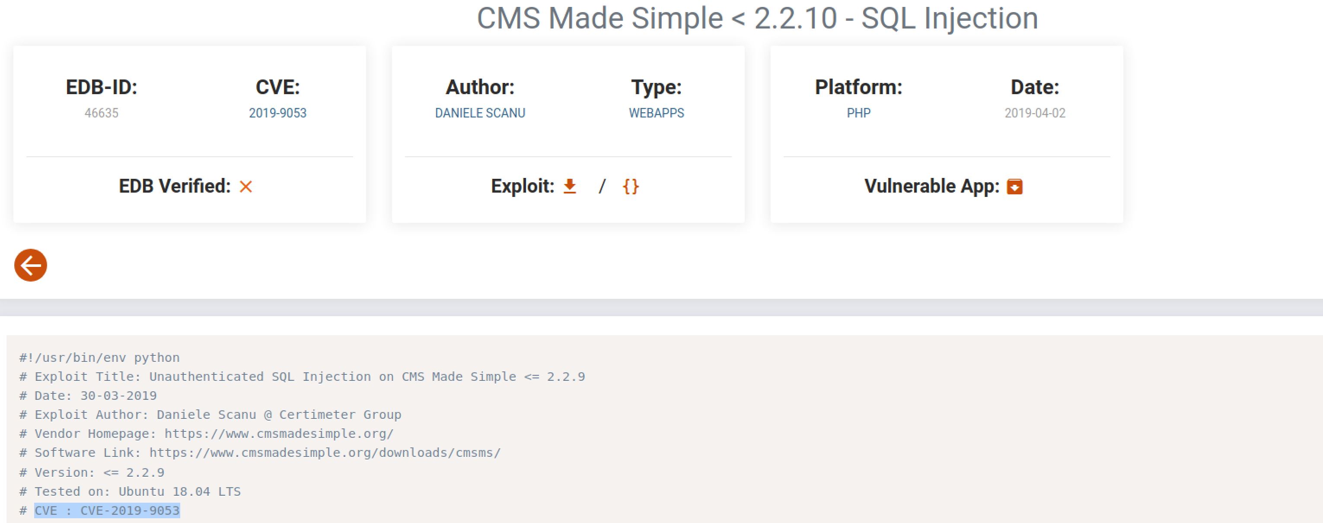Select EDB-ID number 46635

(x=101, y=113)
